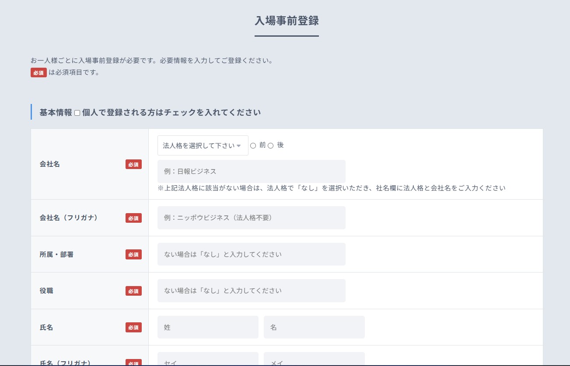570x366 pixels.
Task: Click the 必須 badge in the 氏名 row
Action: pyautogui.click(x=133, y=327)
